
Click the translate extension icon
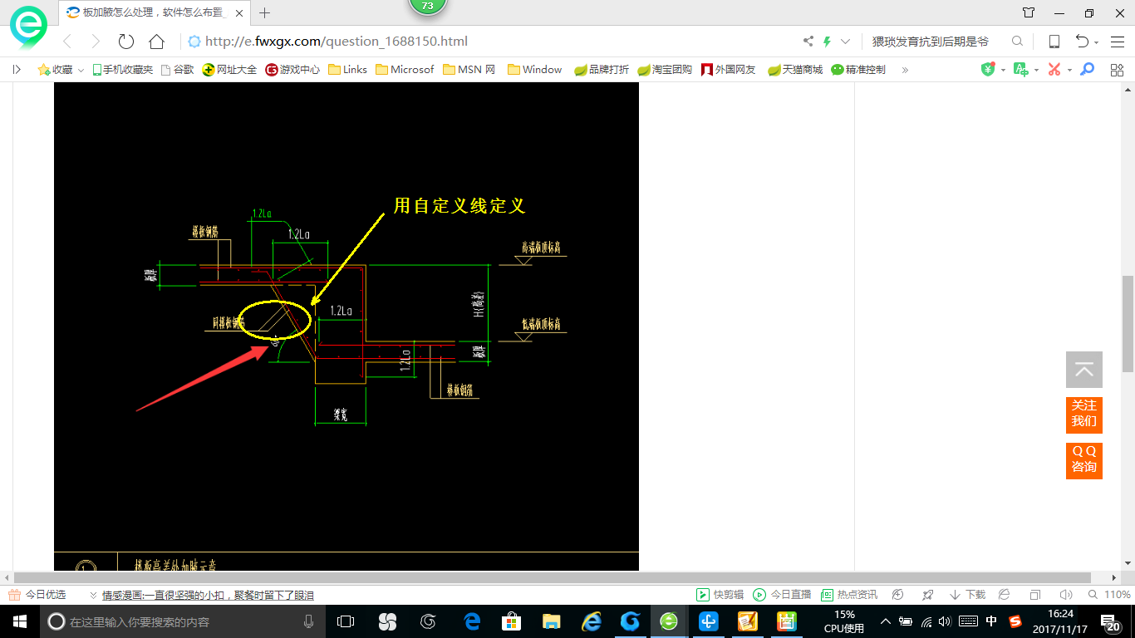click(x=1020, y=70)
